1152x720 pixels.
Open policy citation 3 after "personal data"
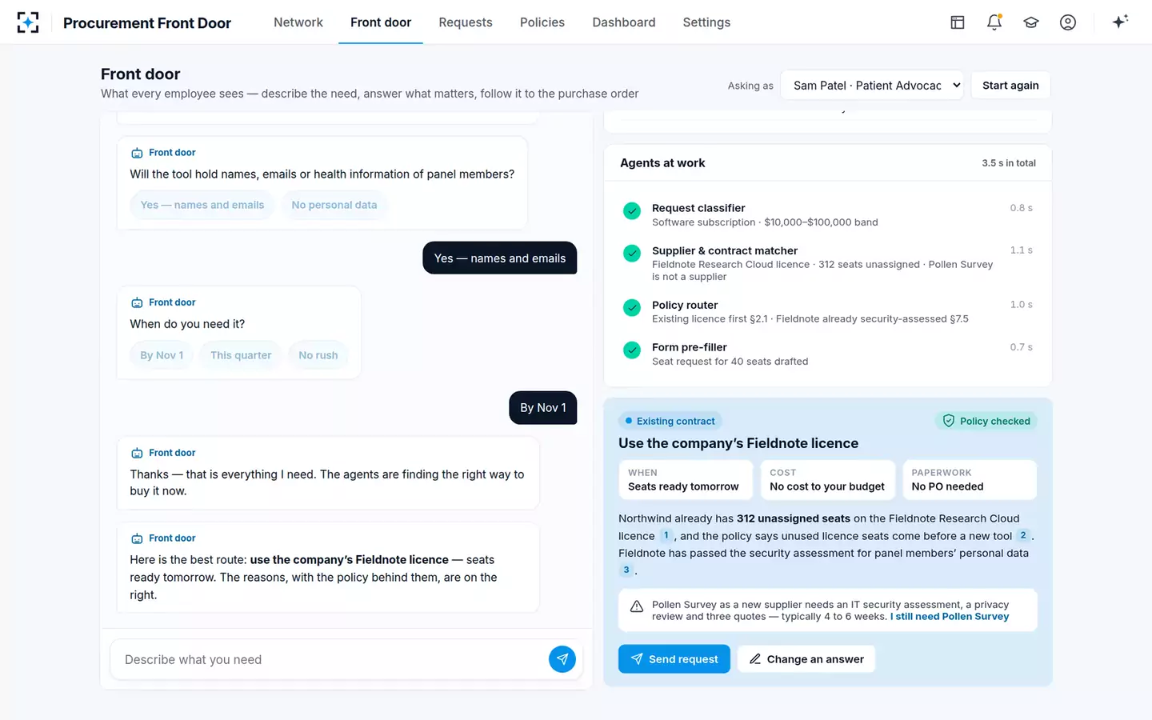pyautogui.click(x=626, y=570)
